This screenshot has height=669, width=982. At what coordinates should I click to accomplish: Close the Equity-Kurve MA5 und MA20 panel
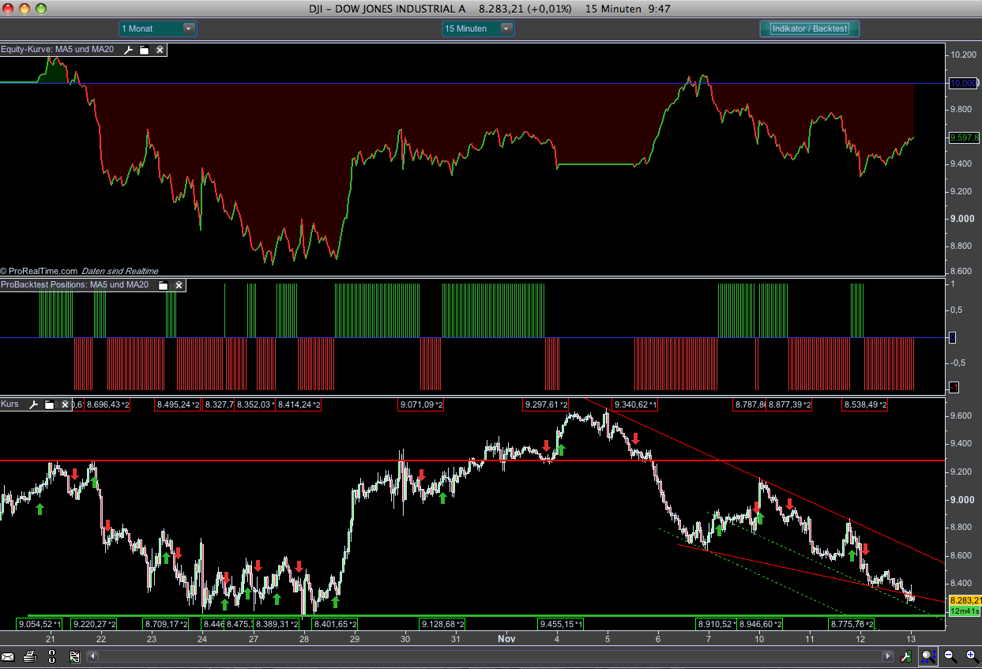160,50
